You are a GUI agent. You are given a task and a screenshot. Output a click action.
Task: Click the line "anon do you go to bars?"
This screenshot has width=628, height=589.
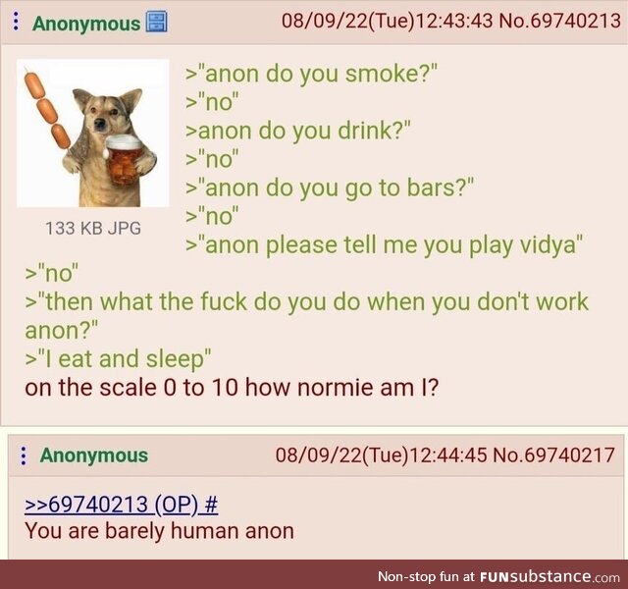330,187
